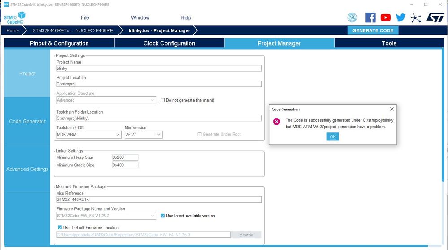Click the Mcu Reference field
The width and height of the screenshot is (448, 250).
pyautogui.click(x=159, y=199)
